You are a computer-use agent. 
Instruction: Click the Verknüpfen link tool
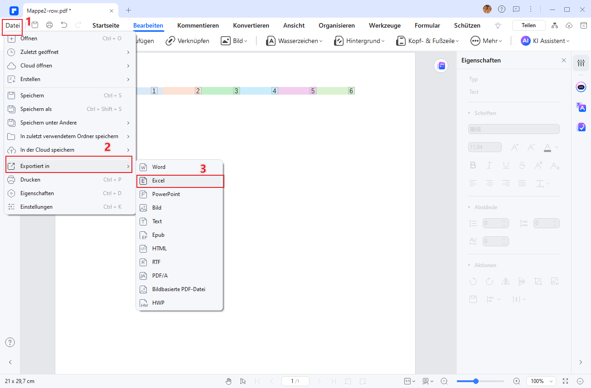tap(187, 41)
